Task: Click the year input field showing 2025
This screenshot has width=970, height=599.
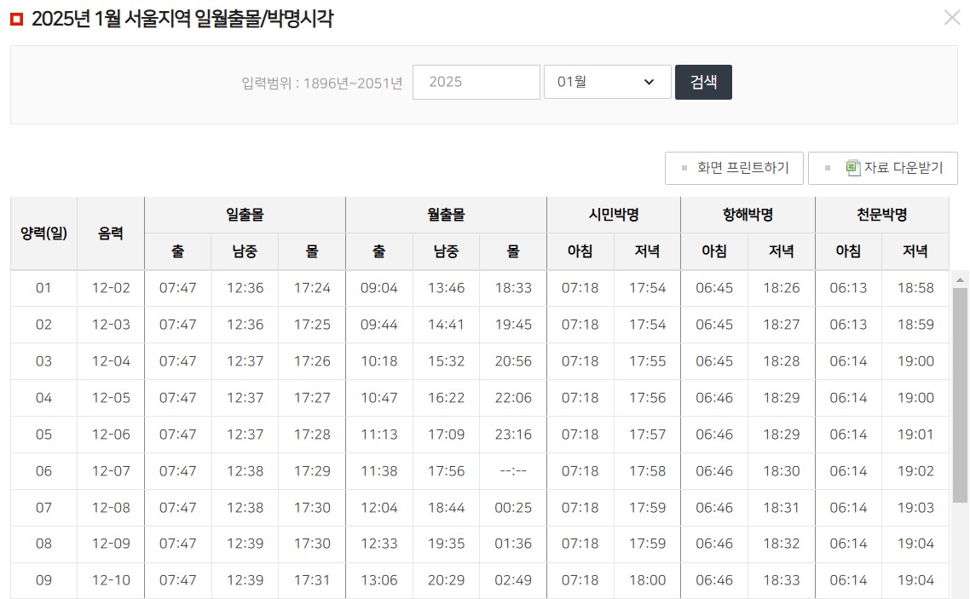Action: click(x=476, y=82)
